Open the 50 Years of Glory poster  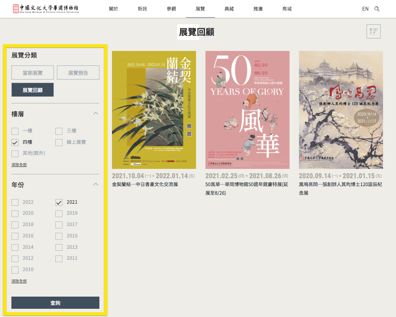pyautogui.click(x=247, y=110)
